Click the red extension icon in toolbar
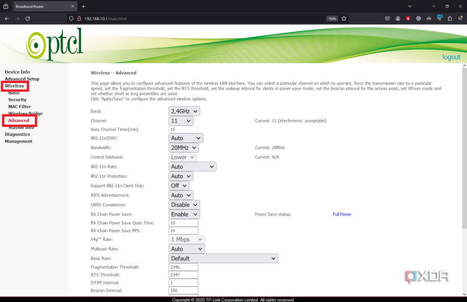467x302 pixels. coord(408,19)
